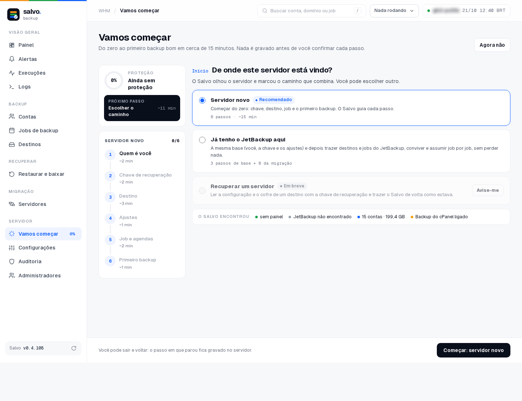This screenshot has width=522, height=401.
Task: Click the calendar icon for Jobs de backup
Action: coord(12,131)
